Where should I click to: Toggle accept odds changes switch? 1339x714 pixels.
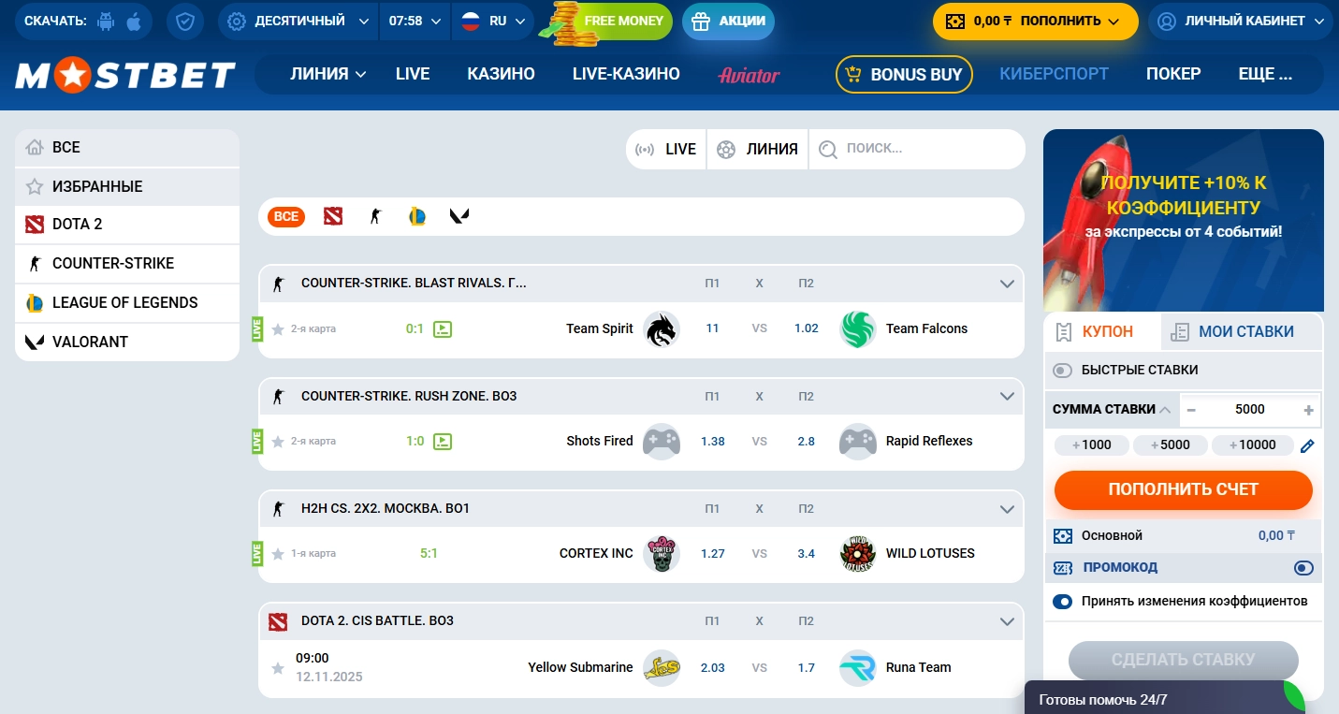click(1062, 602)
